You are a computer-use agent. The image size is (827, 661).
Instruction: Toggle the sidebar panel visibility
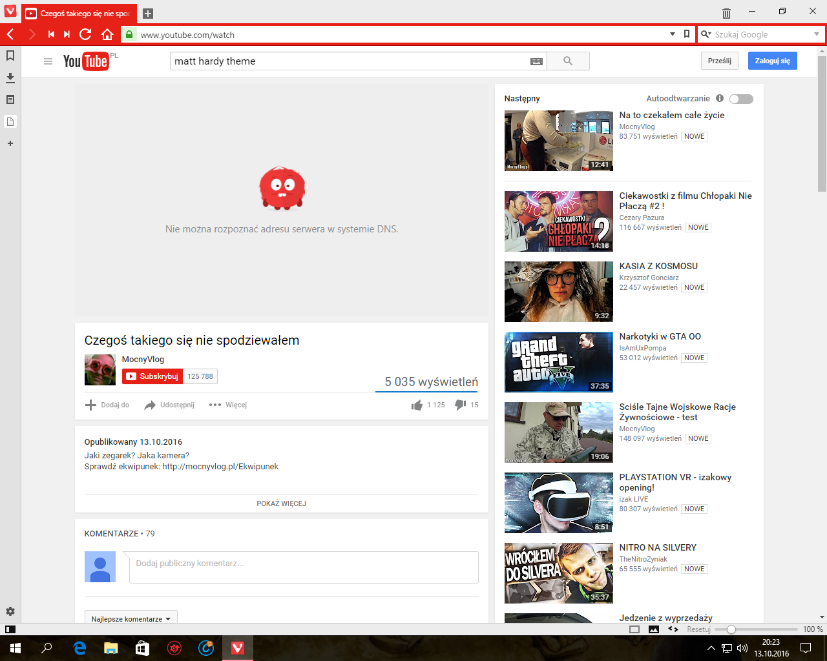[10, 629]
